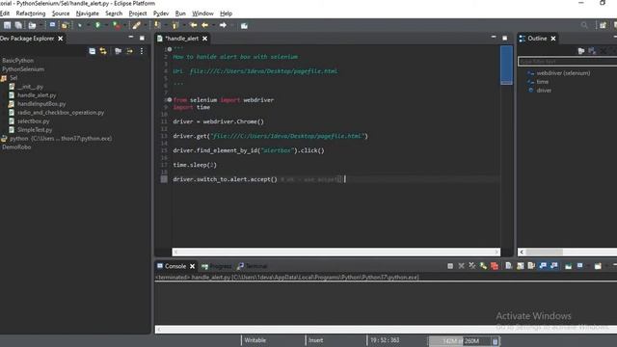The width and height of the screenshot is (617, 347).
Task: Select webdriver (selenium) in Outline
Action: (x=563, y=73)
